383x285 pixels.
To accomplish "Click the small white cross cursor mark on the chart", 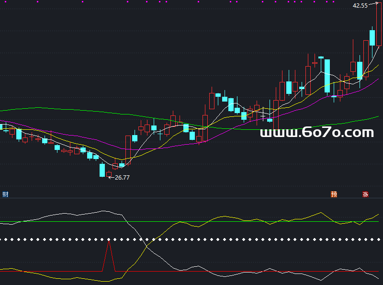I will pyautogui.click(x=262, y=116).
